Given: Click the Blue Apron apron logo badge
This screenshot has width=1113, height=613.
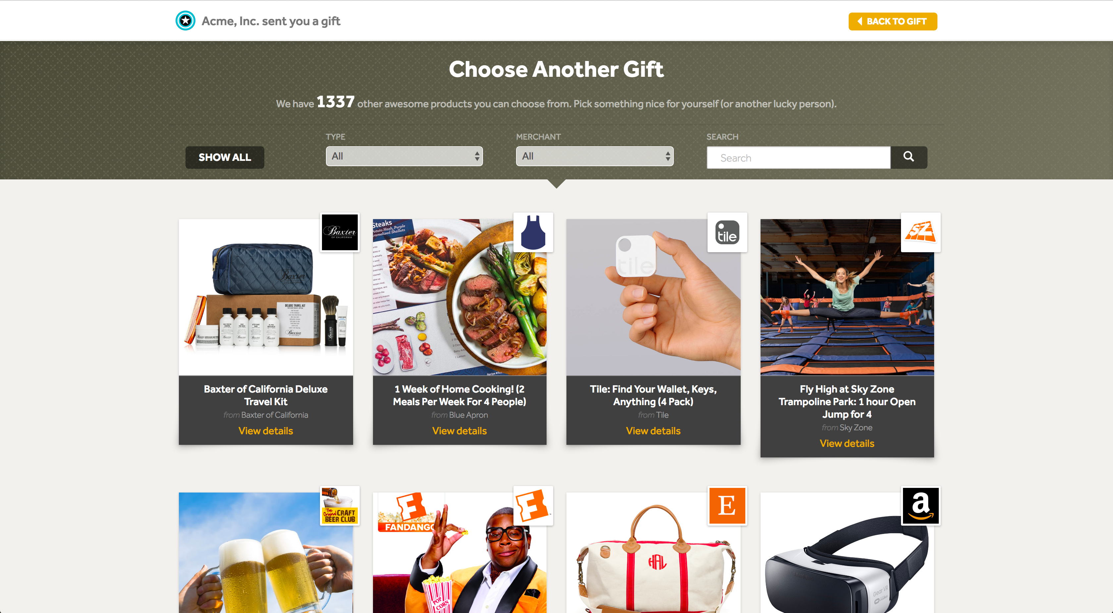Looking at the screenshot, I should [x=533, y=232].
